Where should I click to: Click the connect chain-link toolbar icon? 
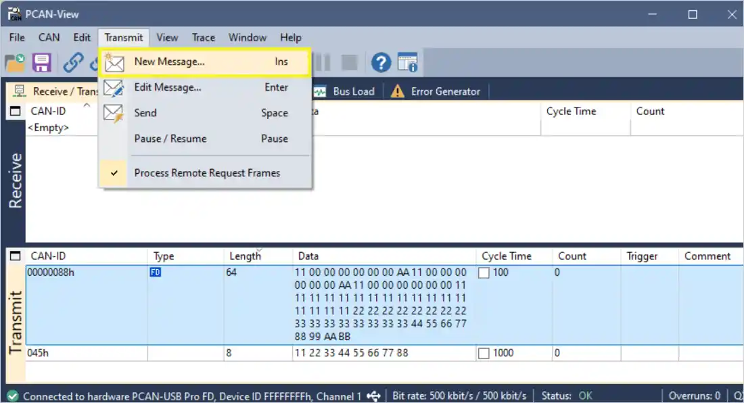tap(74, 63)
